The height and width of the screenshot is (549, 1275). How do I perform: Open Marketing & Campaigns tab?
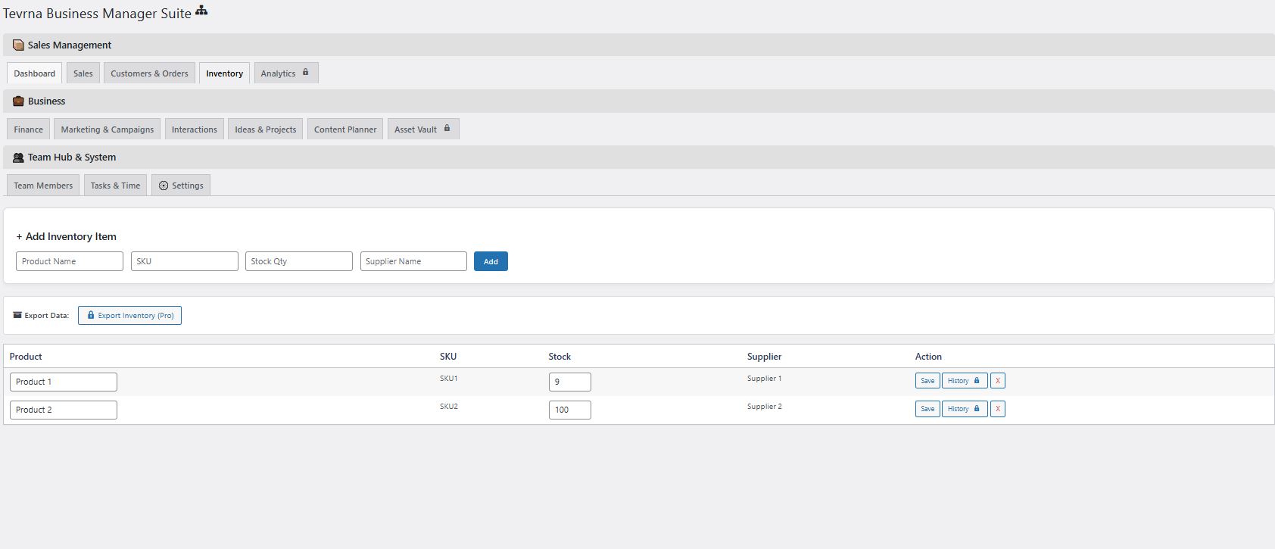click(107, 129)
